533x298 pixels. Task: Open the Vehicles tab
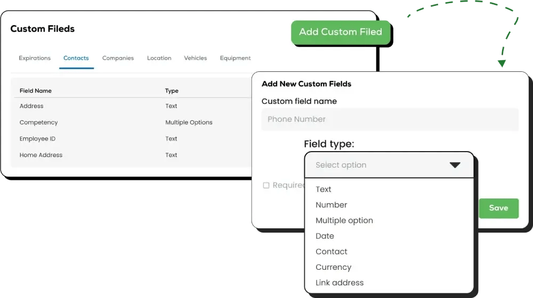coord(196,58)
